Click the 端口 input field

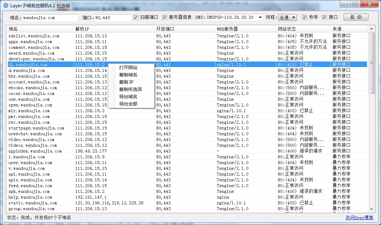pos(113,18)
